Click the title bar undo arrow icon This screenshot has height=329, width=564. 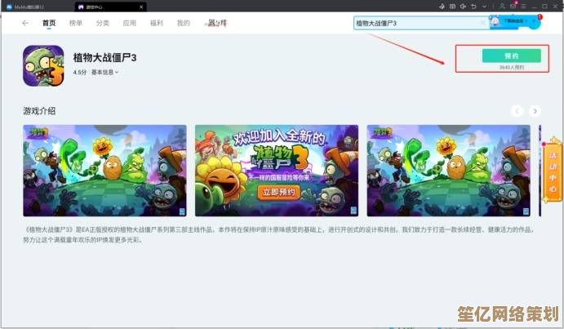tap(473, 7)
